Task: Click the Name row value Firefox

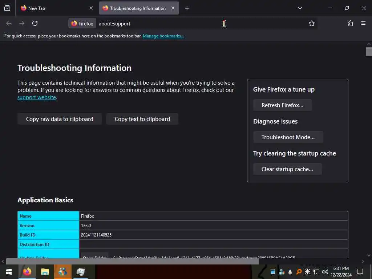Action: pos(87,216)
